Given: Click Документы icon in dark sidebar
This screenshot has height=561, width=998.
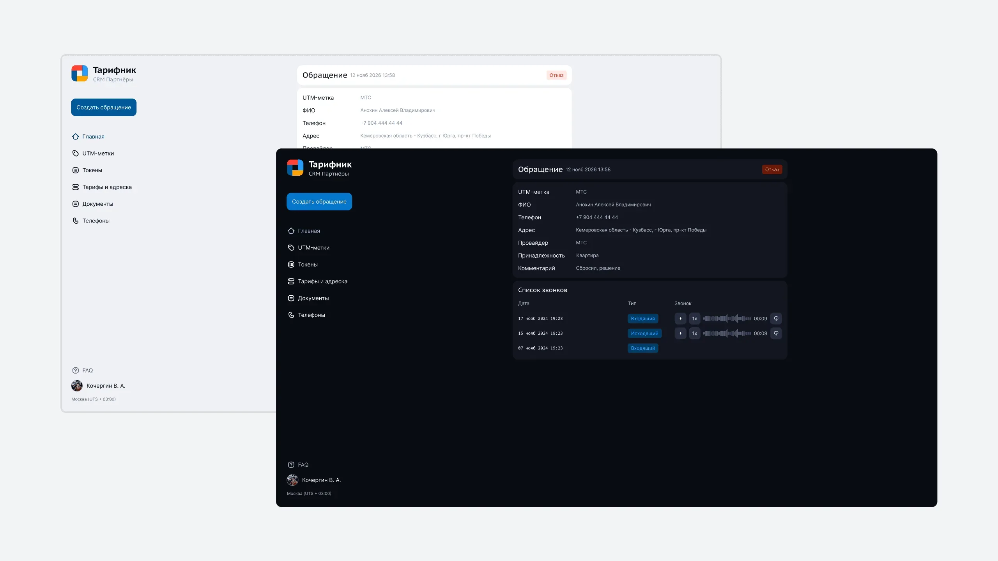Looking at the screenshot, I should (x=291, y=298).
